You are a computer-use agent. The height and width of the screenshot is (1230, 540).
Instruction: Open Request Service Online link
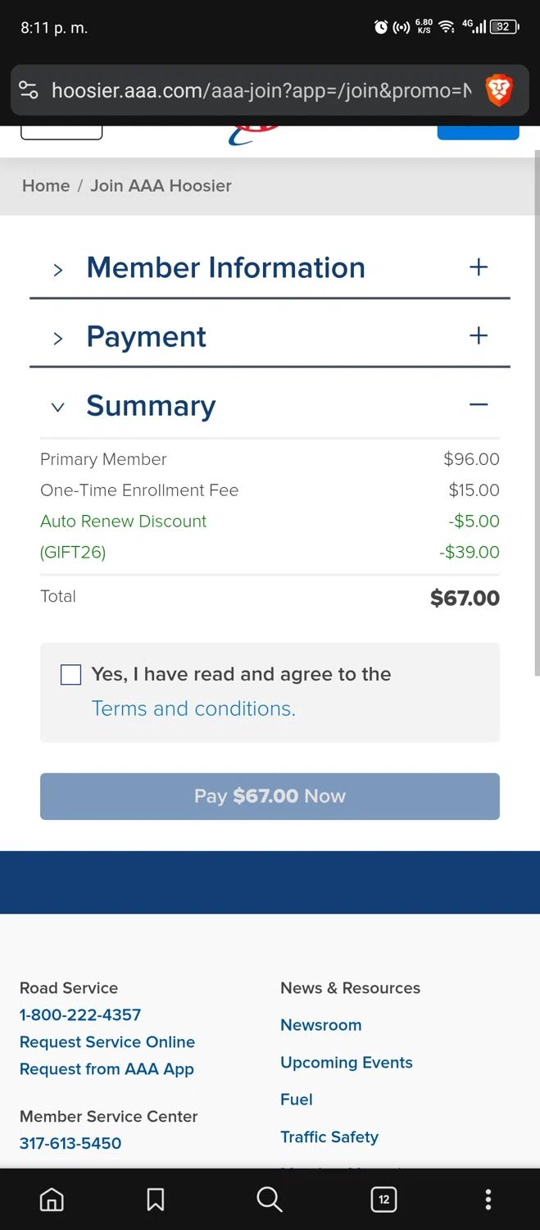107,1042
